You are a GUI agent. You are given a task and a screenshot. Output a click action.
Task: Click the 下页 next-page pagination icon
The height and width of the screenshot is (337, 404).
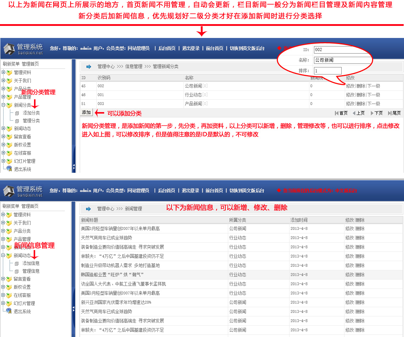[x=372, y=113]
